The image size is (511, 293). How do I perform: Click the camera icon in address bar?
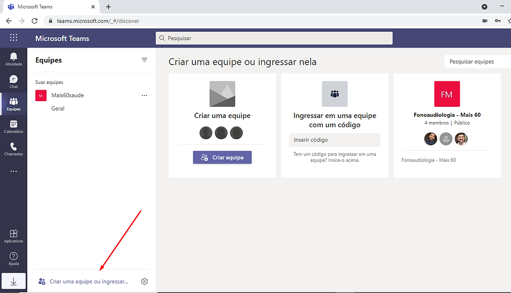[x=485, y=21]
